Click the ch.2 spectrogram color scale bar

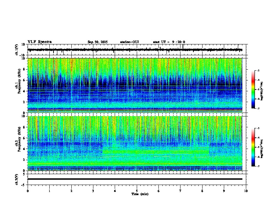pyautogui.click(x=253, y=147)
